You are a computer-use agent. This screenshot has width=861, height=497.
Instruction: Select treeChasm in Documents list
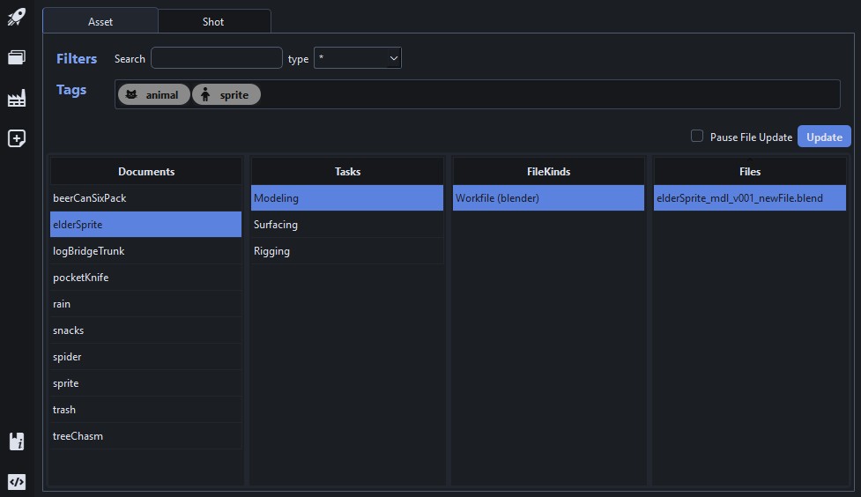146,435
